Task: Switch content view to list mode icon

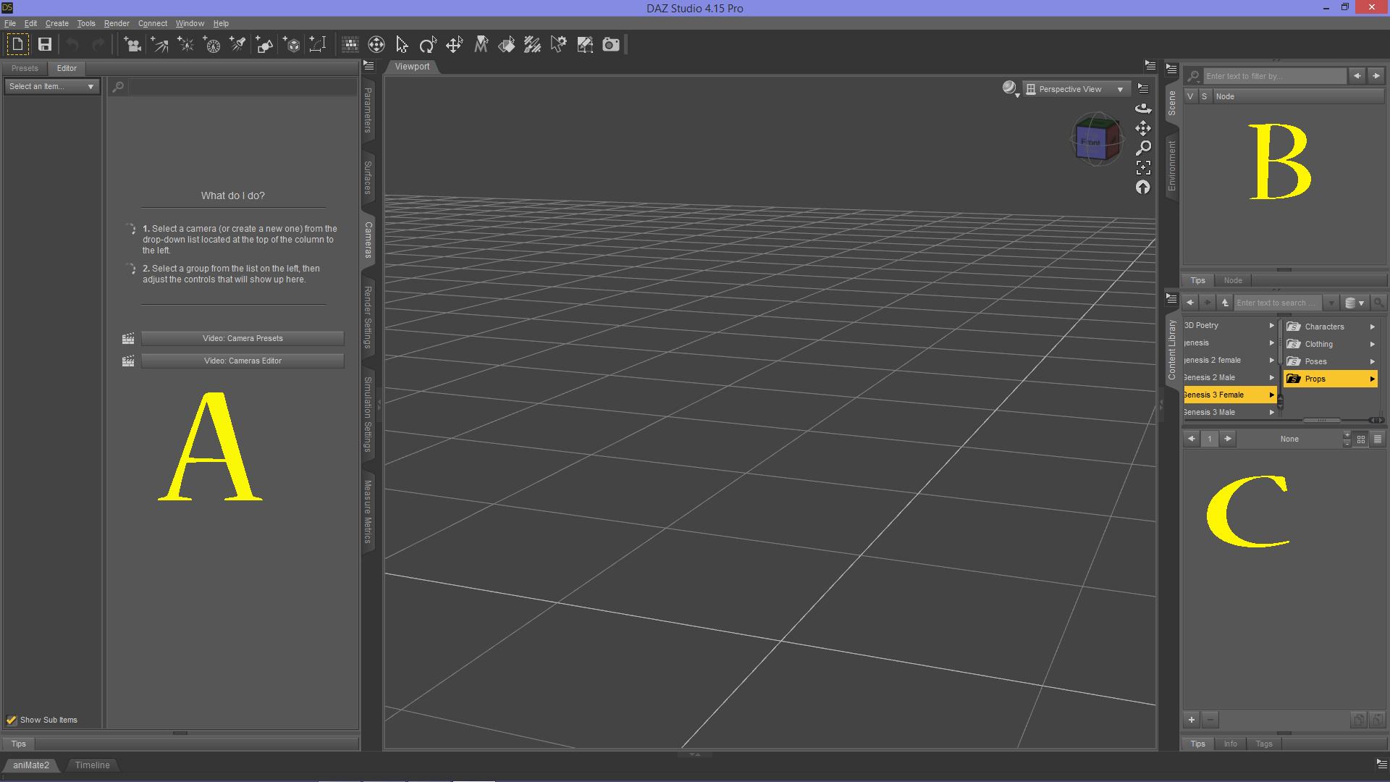Action: (1378, 440)
